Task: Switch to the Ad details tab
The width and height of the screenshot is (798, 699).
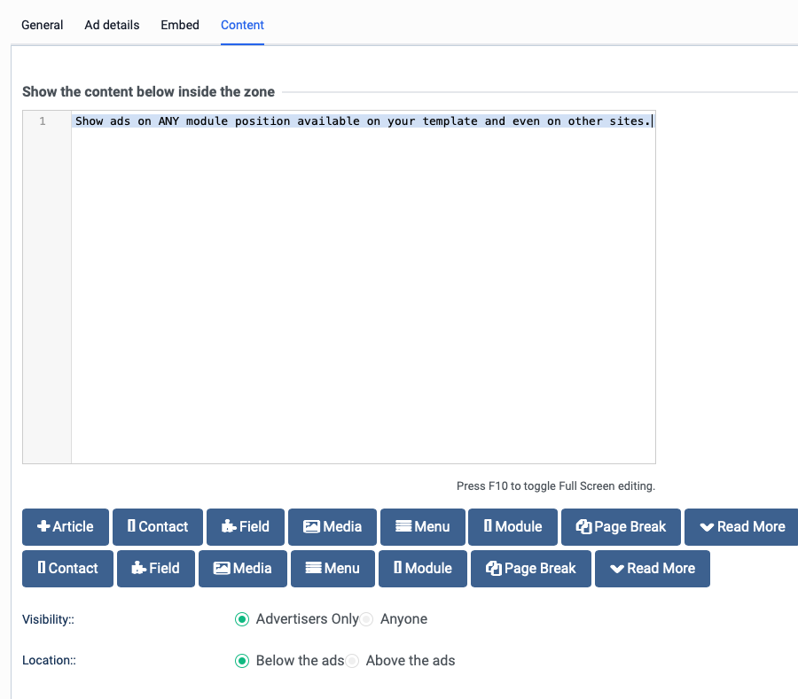Action: click(112, 25)
